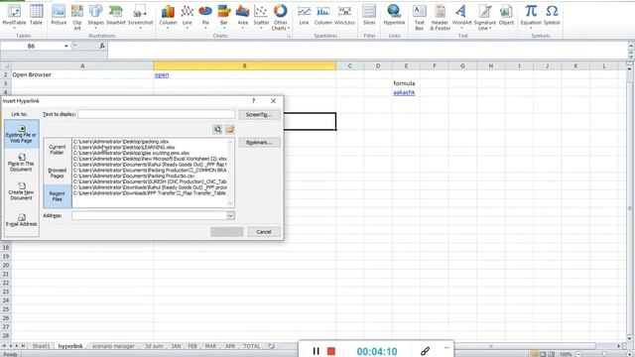The width and height of the screenshot is (635, 357).
Task: Click the Hyperlink ribbon icon
Action: (x=394, y=16)
